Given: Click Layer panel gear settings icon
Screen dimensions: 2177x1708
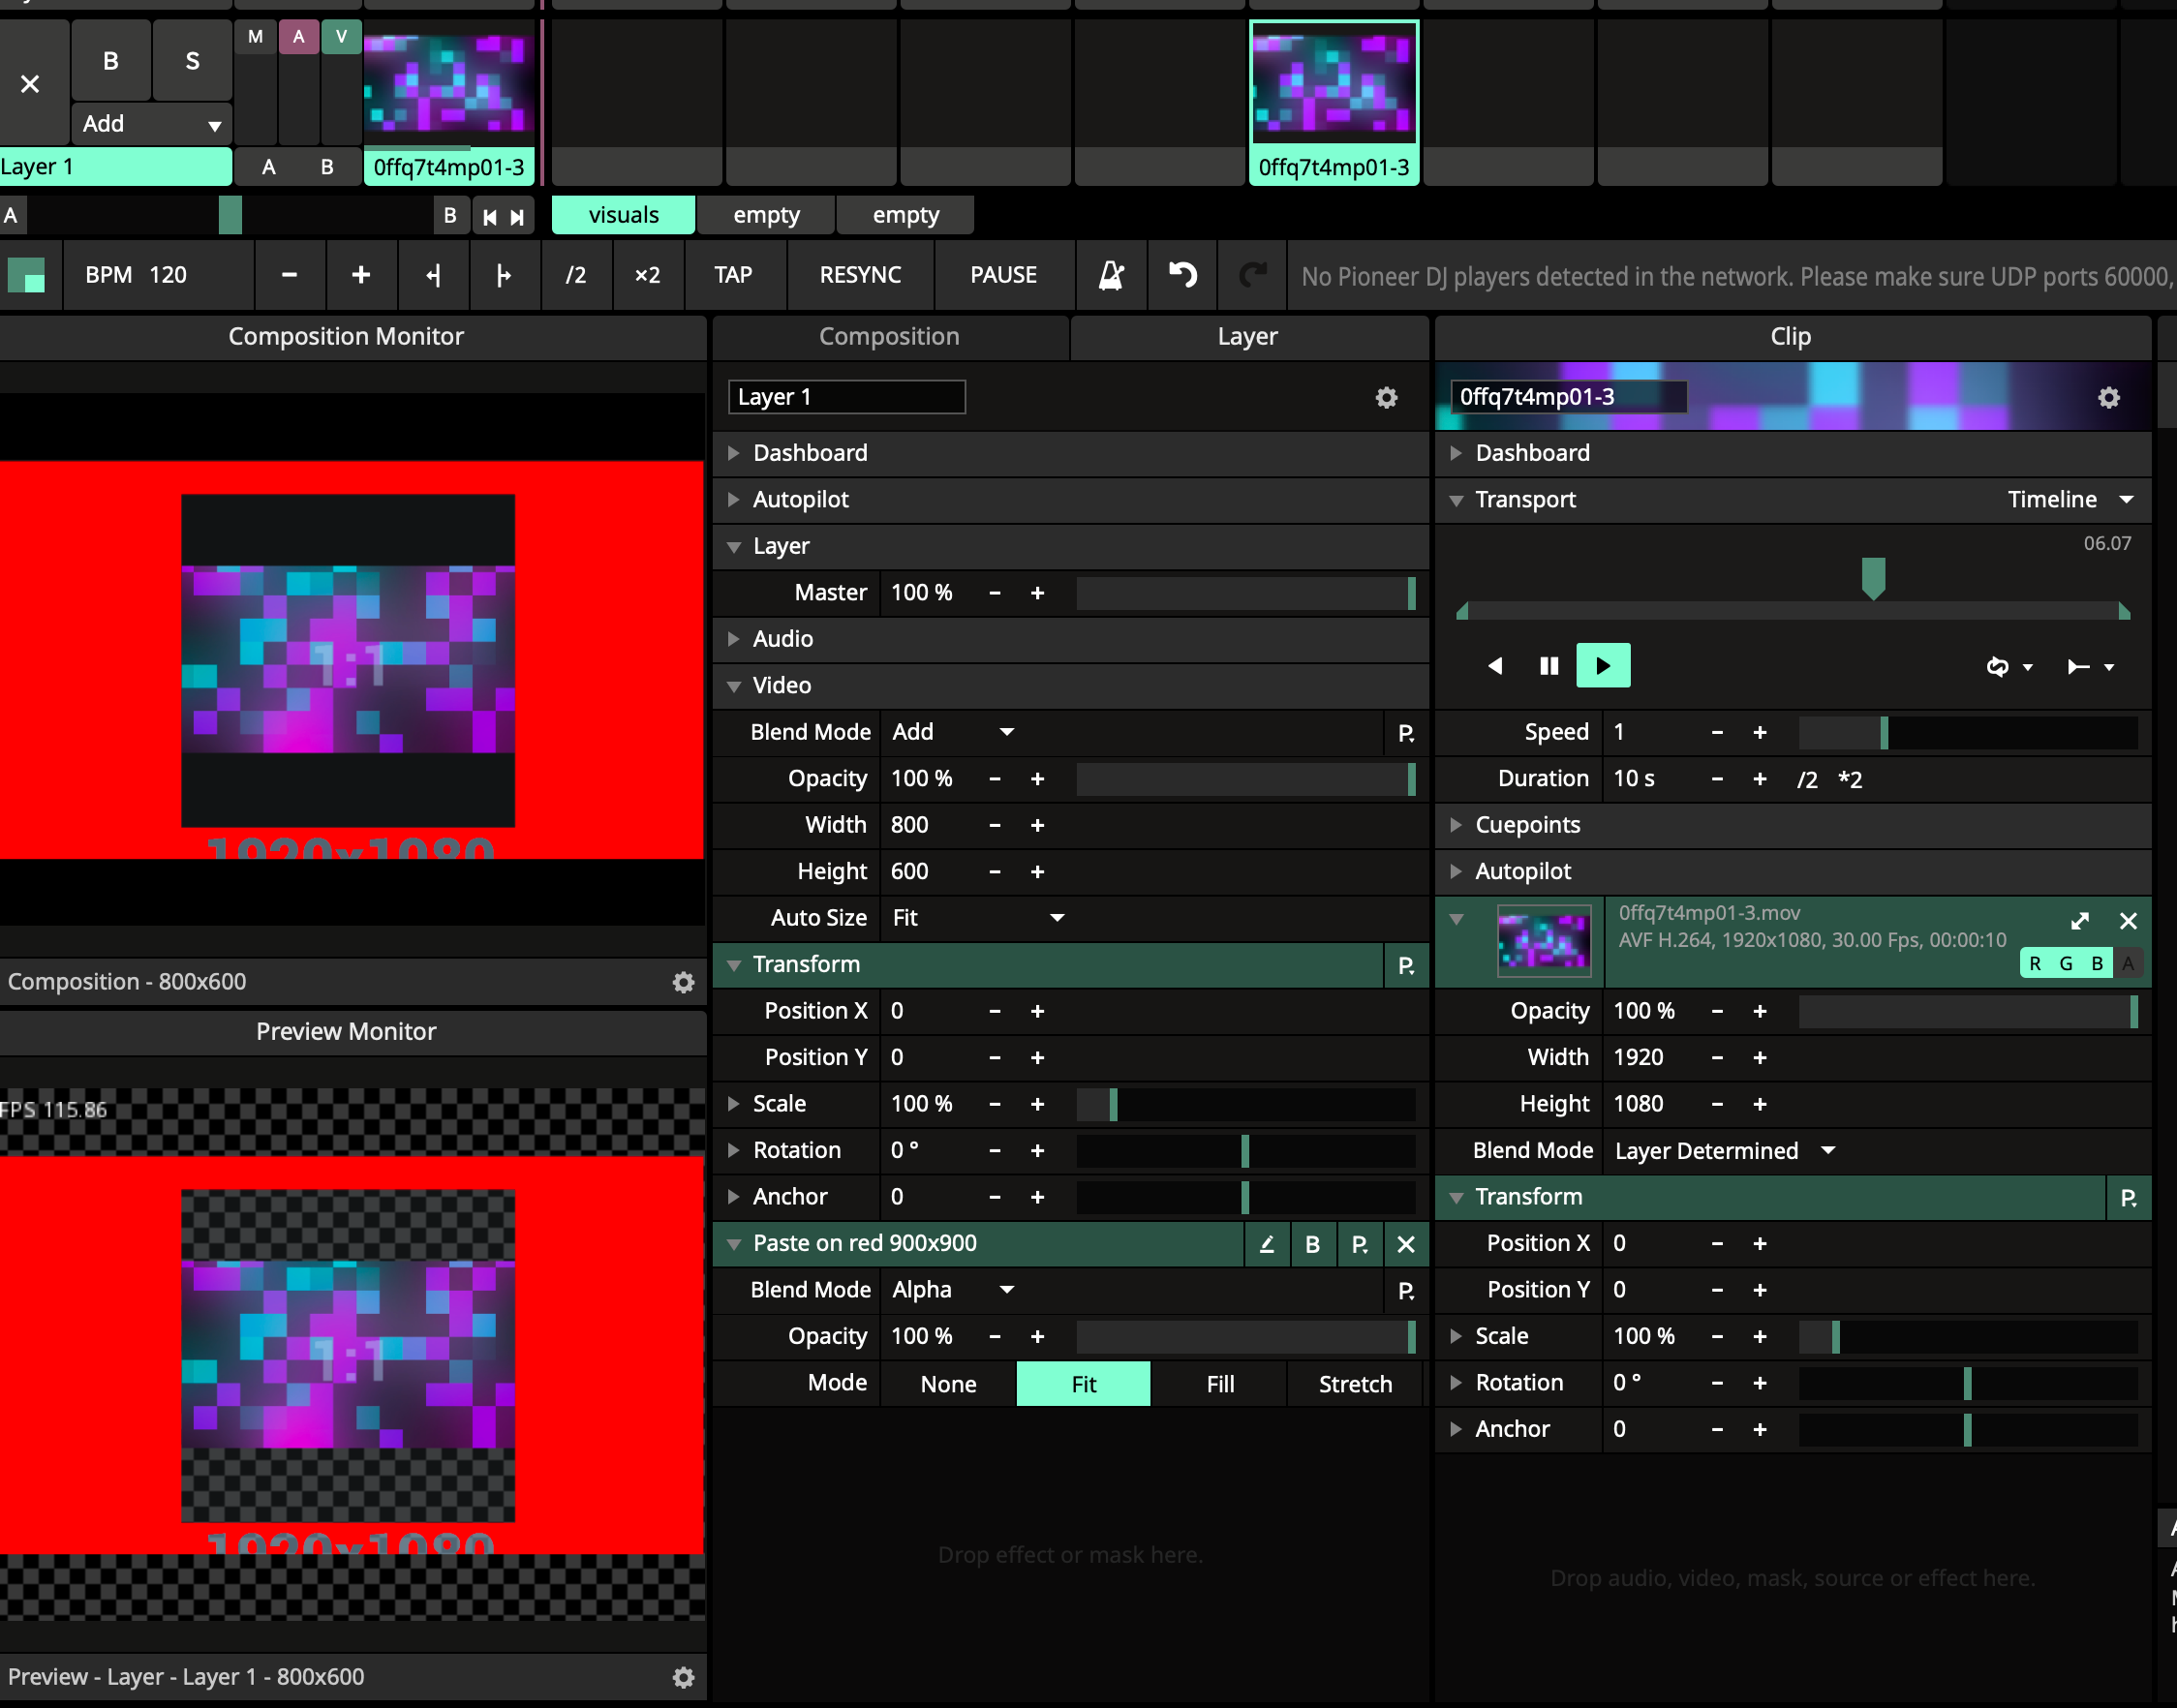Looking at the screenshot, I should pyautogui.click(x=1386, y=398).
